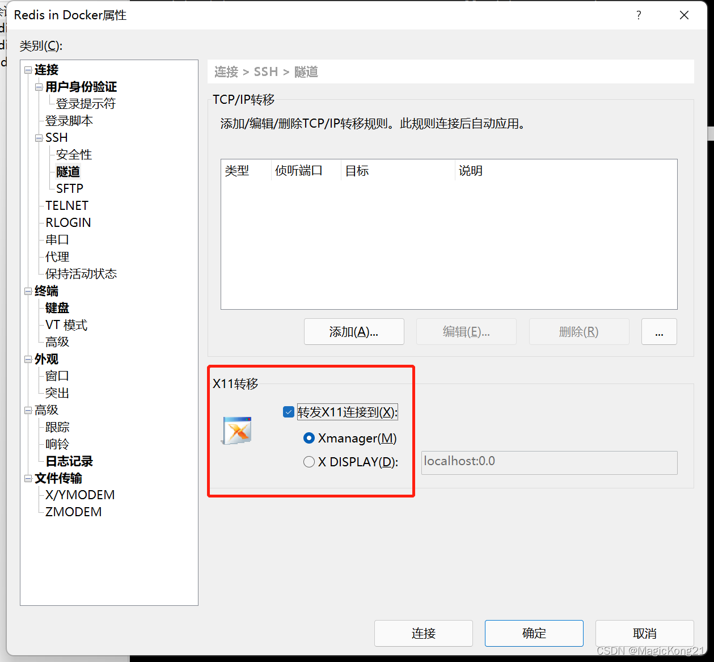Open 保持活动状态 settings

[81, 274]
